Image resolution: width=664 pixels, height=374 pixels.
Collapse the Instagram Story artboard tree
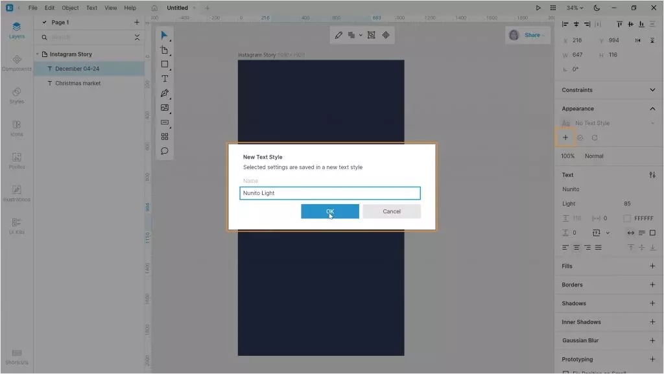pos(38,54)
